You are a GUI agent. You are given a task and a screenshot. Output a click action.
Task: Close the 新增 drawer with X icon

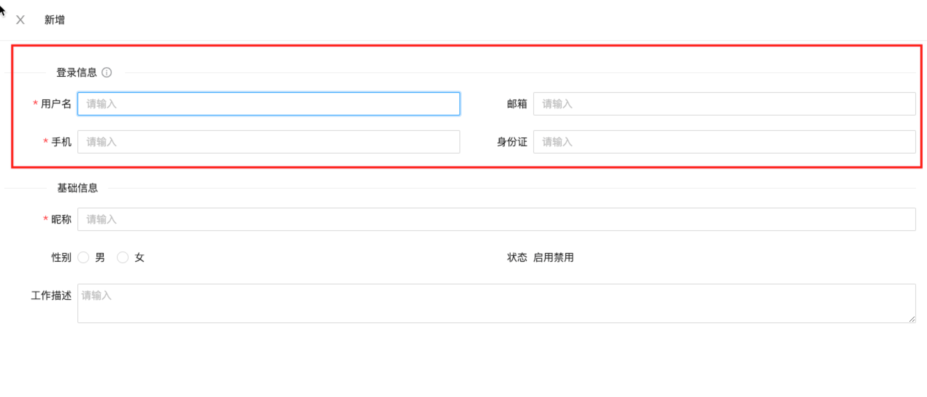pyautogui.click(x=20, y=20)
